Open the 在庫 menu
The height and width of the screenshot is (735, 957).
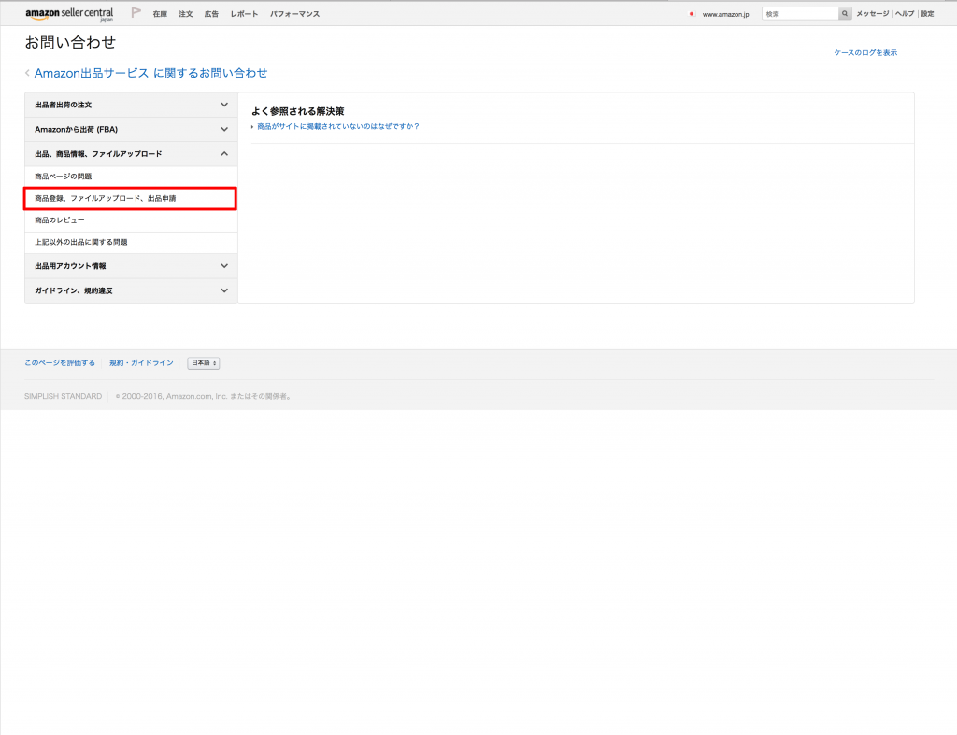coord(160,14)
